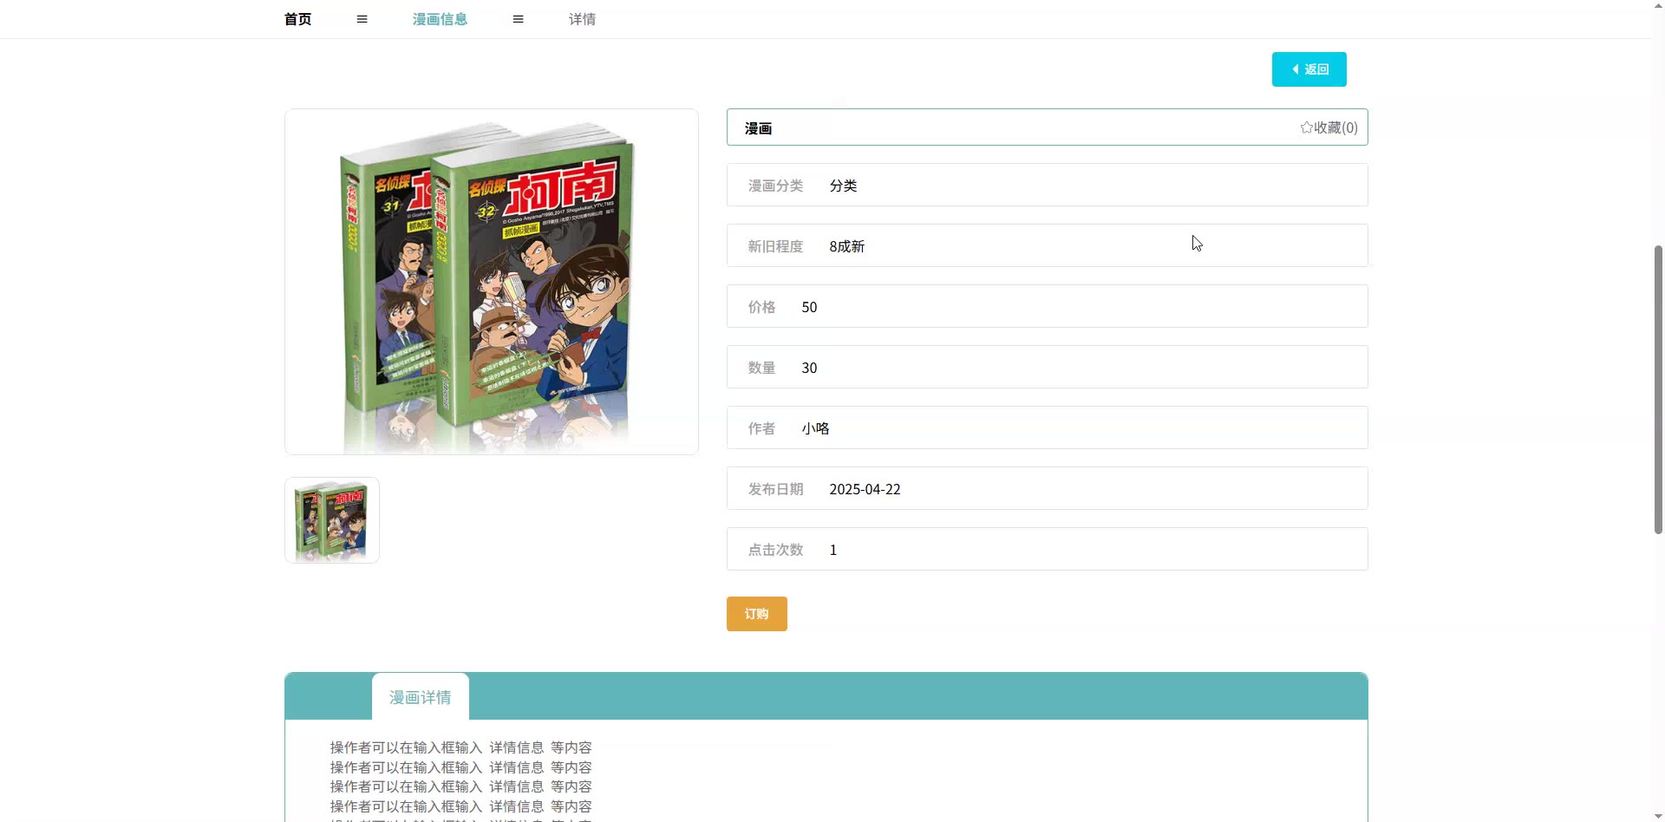Image resolution: width=1665 pixels, height=822 pixels.
Task: Select 详情 breadcrumb item
Action: (583, 19)
